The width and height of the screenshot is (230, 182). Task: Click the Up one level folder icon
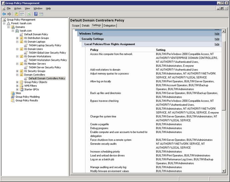[x=16, y=14]
